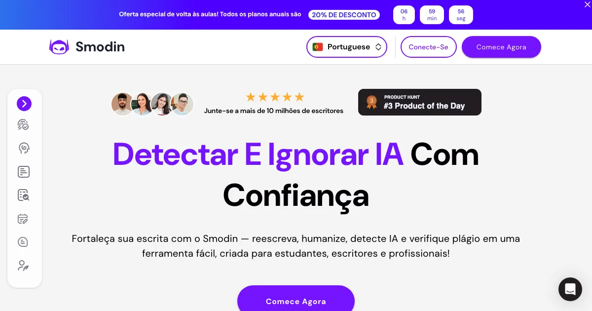Open the fingerprint AI detector icon in the sidebar
Screen dimensions: 592x311
23,125
